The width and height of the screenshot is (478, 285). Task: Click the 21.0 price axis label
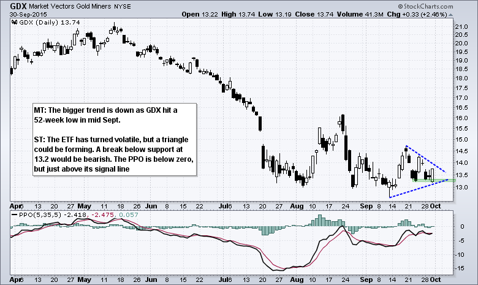click(461, 27)
